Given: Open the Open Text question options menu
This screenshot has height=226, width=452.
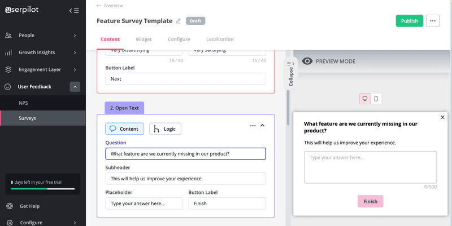Looking at the screenshot, I should coord(253,126).
